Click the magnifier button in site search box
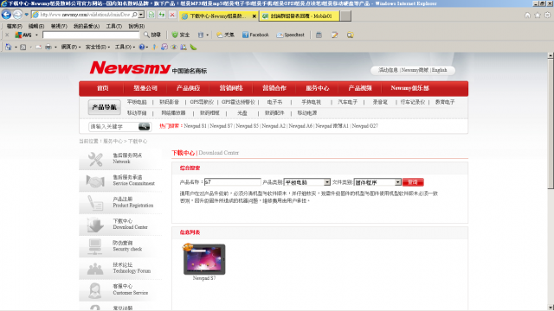The image size is (554, 311). [144, 126]
